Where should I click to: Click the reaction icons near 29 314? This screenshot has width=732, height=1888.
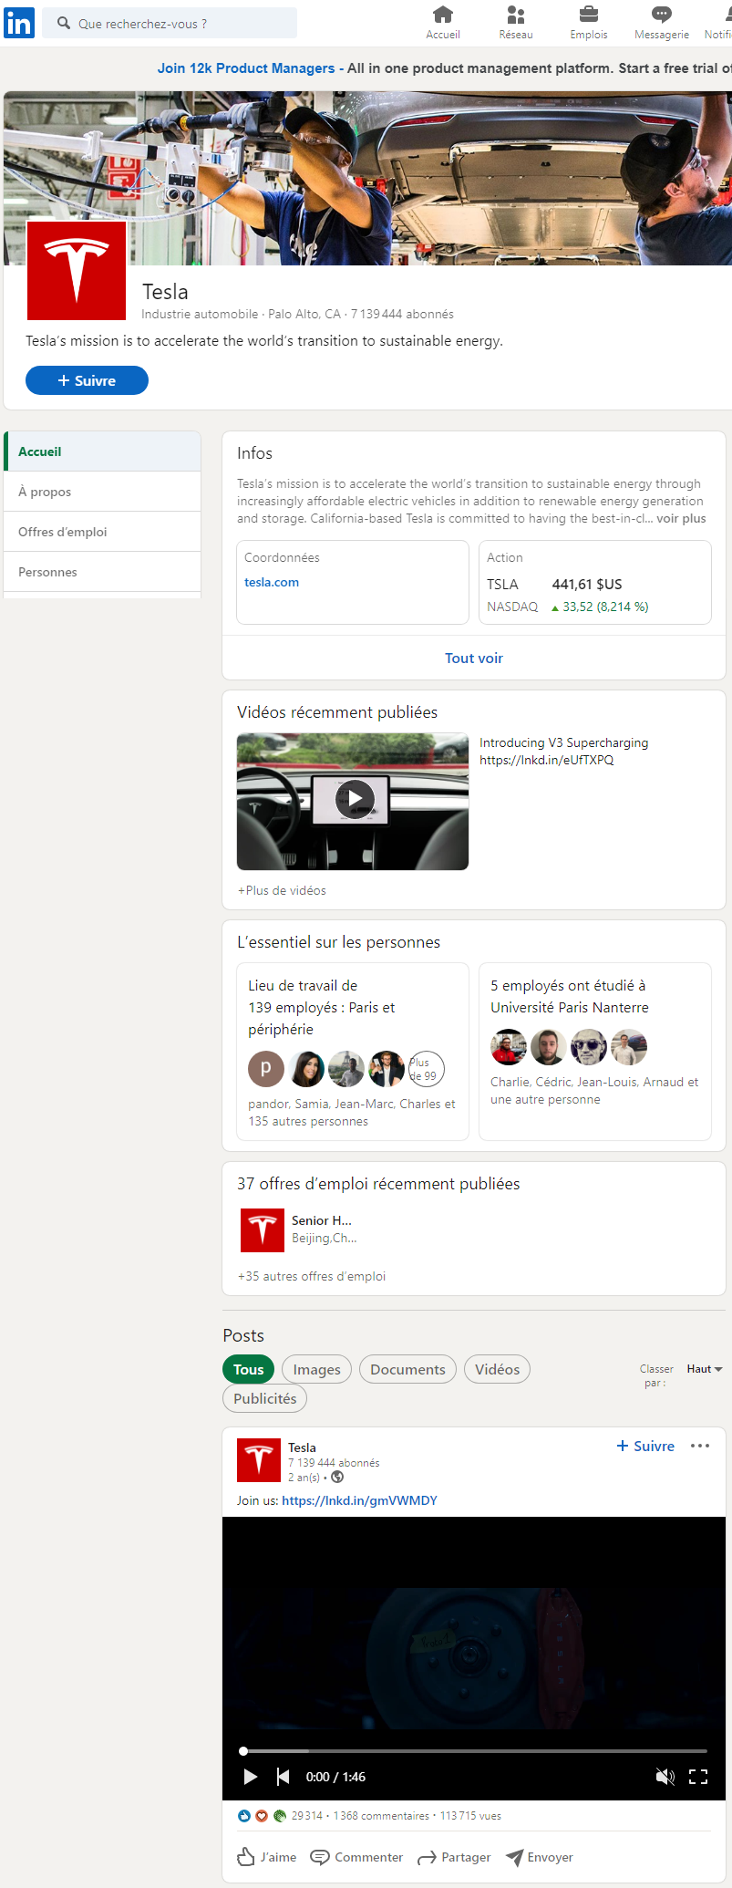(x=262, y=1816)
